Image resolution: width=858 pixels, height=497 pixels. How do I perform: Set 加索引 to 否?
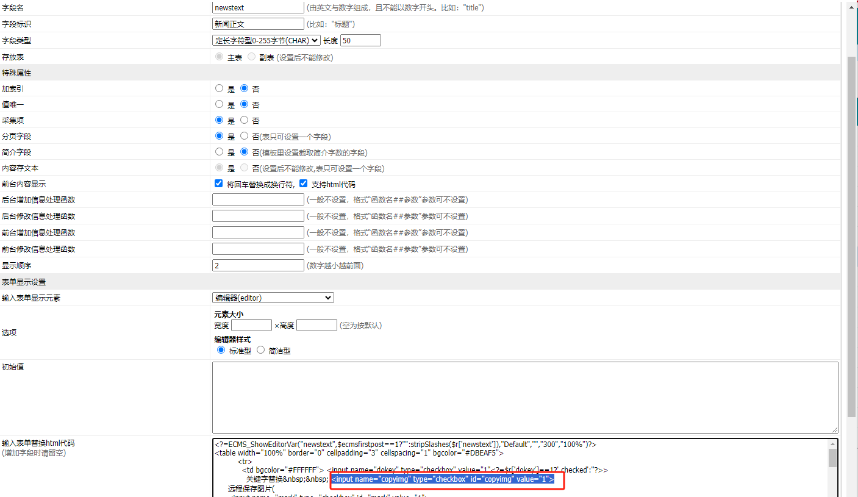[x=244, y=88]
